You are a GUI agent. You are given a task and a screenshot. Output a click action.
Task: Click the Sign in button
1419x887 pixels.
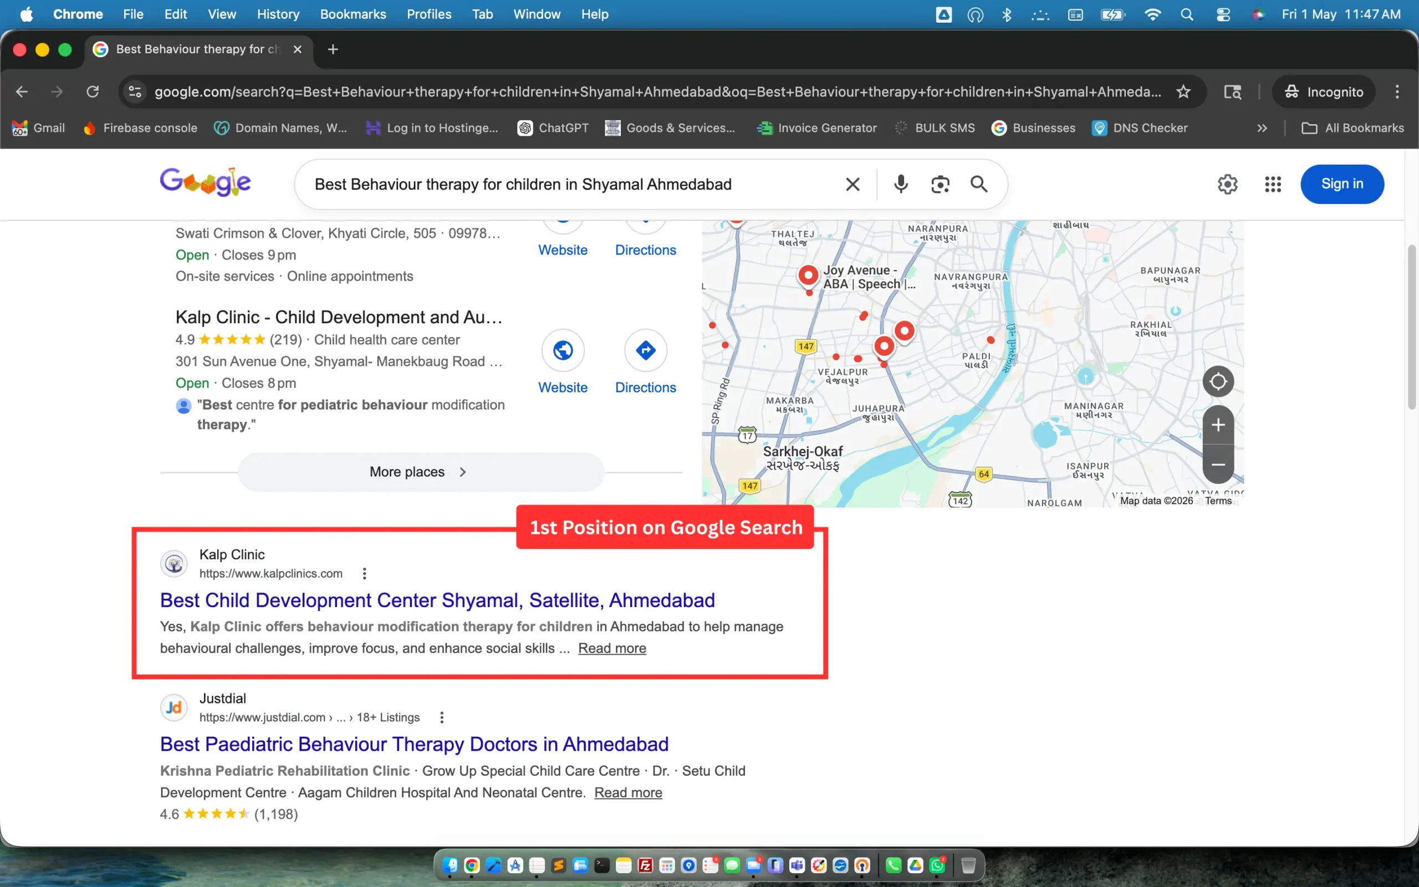(x=1342, y=184)
